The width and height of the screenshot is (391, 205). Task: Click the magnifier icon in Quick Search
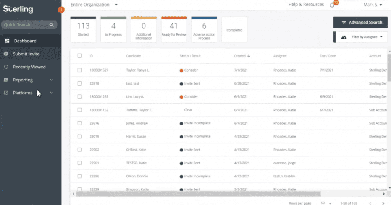52,25
